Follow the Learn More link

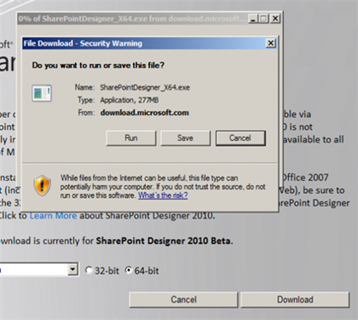(53, 216)
